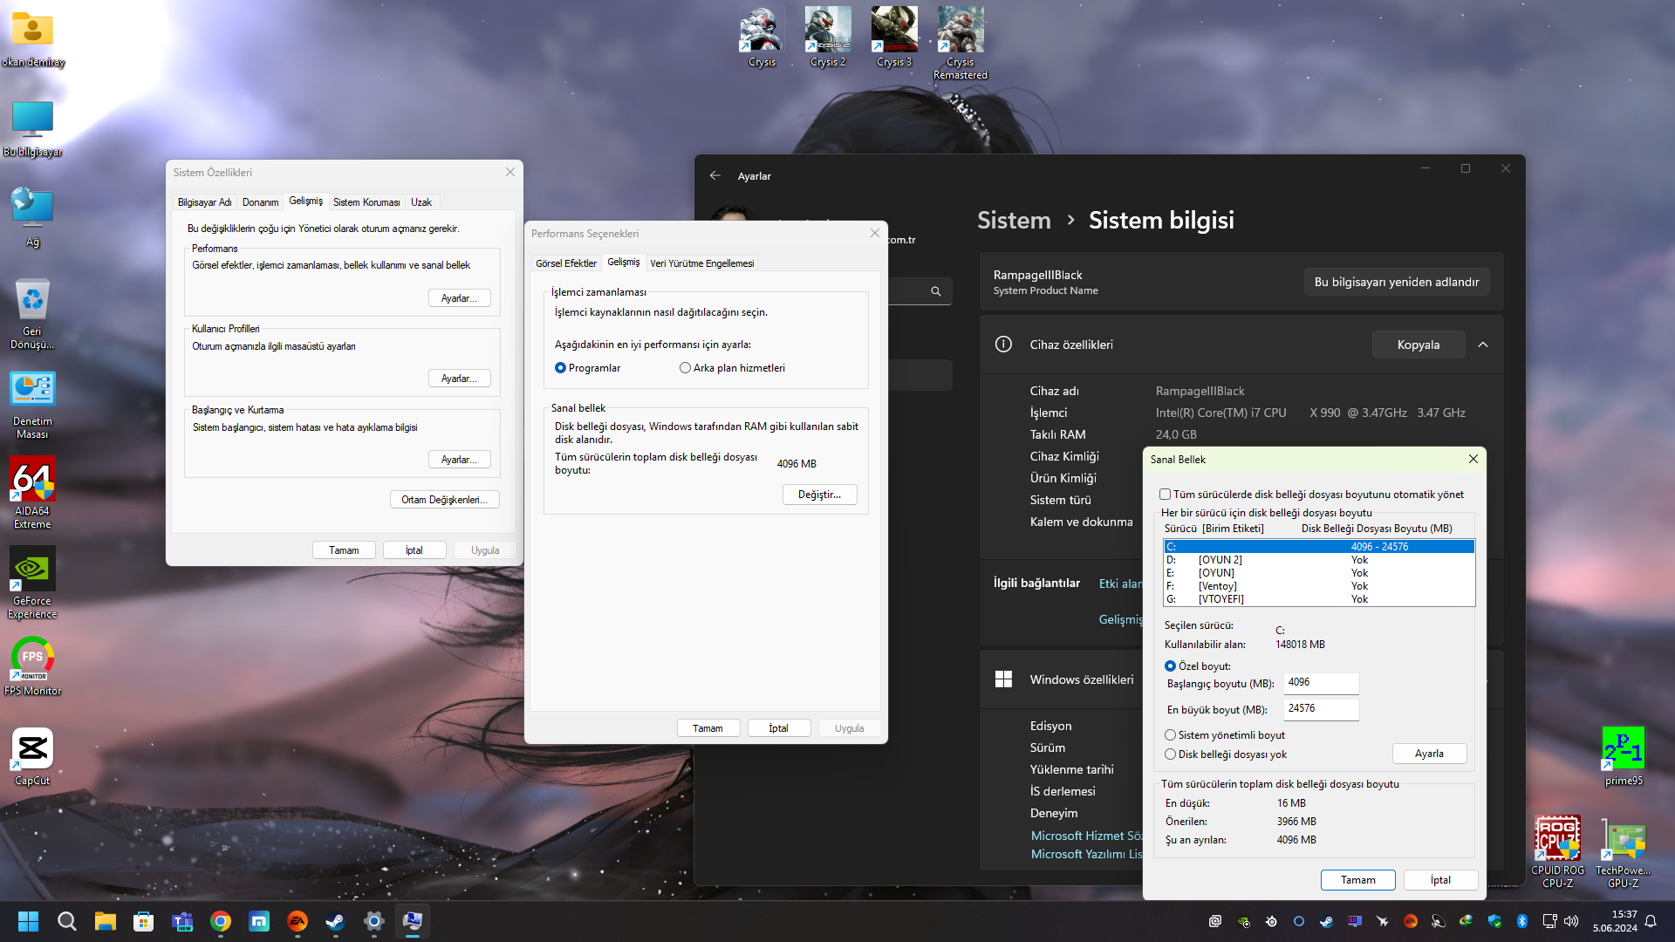This screenshot has width=1675, height=942.
Task: Select Arka plan hizmetleri radio button
Action: [x=685, y=368]
